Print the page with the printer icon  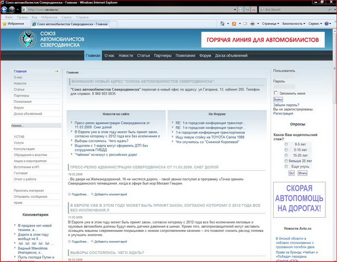[x=253, y=24]
